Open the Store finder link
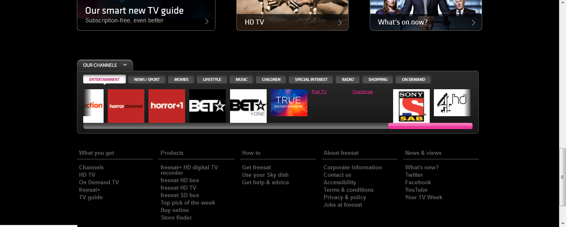This screenshot has width=567, height=227. point(176,218)
